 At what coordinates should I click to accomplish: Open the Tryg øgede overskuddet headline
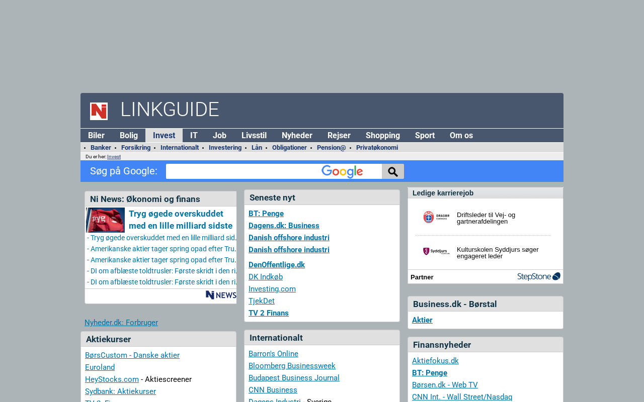(x=181, y=220)
